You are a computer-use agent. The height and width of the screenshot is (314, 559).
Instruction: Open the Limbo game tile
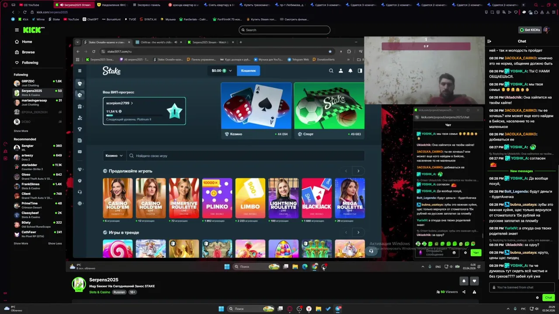(250, 198)
